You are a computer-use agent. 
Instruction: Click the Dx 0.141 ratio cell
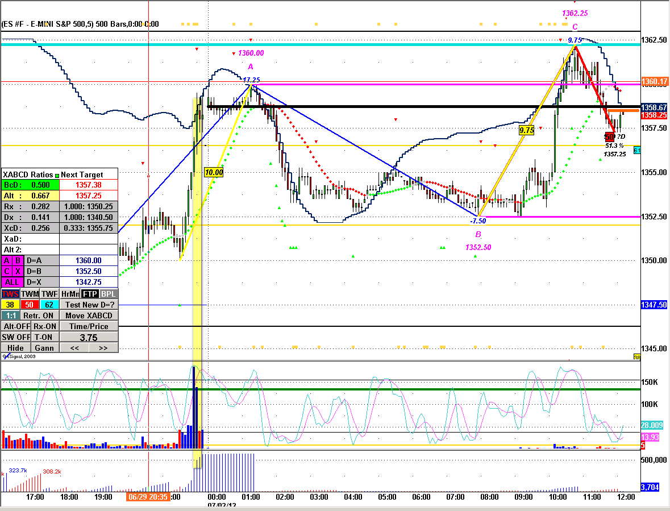[30, 217]
